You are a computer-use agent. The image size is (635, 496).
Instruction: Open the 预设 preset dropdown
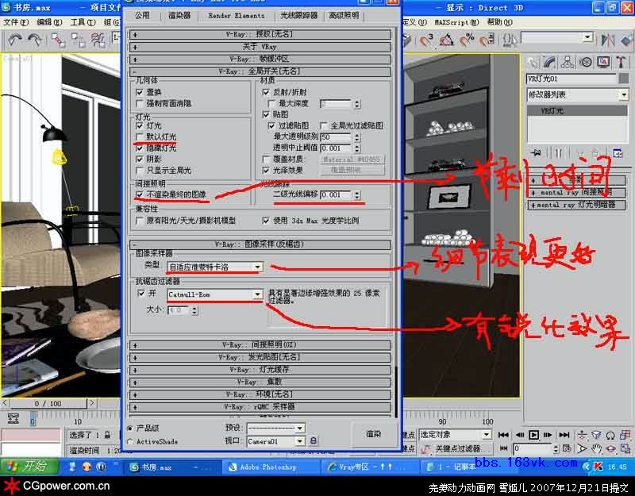275,428
